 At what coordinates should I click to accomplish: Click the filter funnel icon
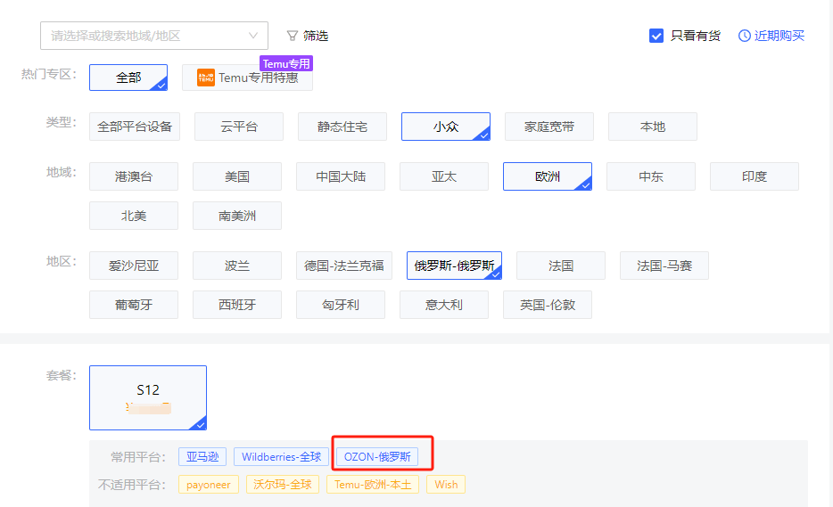click(292, 36)
